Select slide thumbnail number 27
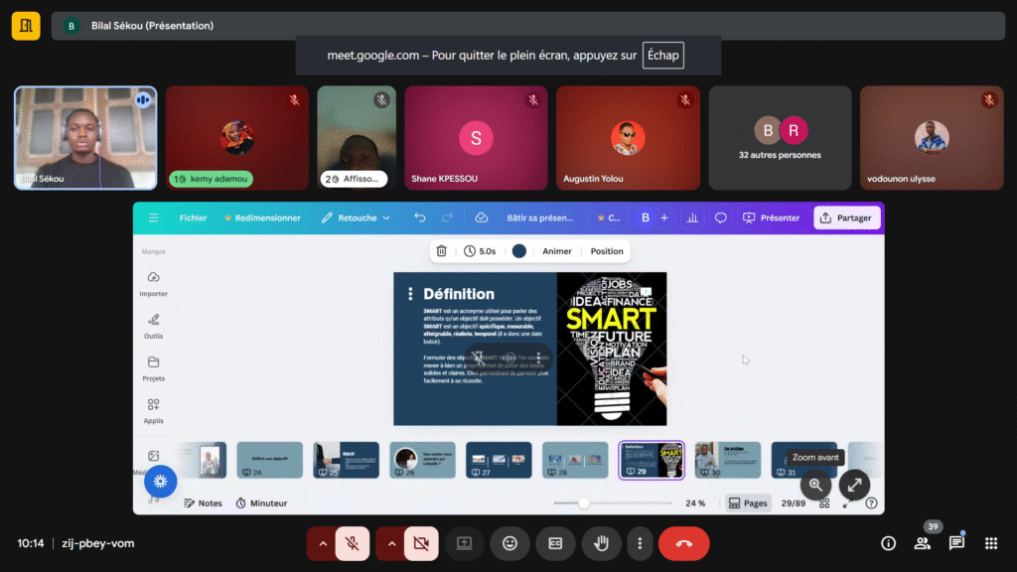This screenshot has width=1017, height=572. tap(499, 460)
